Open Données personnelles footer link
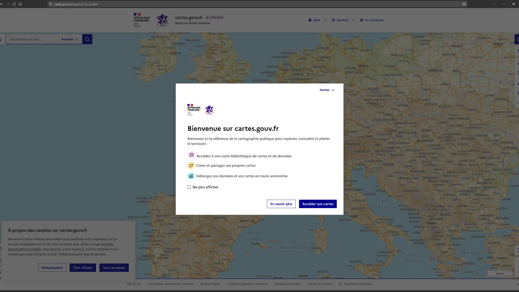Screen dimensions: 519x292 coord(287,284)
